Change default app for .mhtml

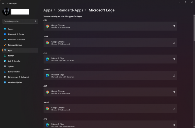coord(110,76)
